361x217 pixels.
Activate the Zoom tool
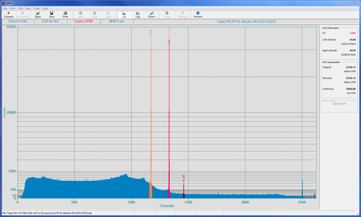point(151,15)
